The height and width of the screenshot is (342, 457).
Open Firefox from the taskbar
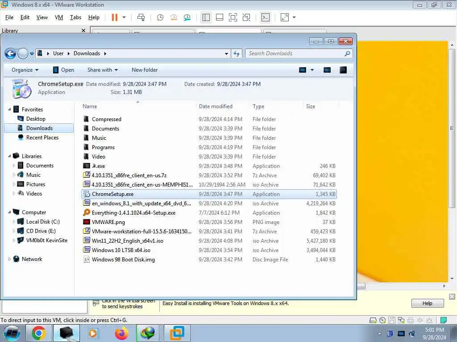click(x=121, y=333)
